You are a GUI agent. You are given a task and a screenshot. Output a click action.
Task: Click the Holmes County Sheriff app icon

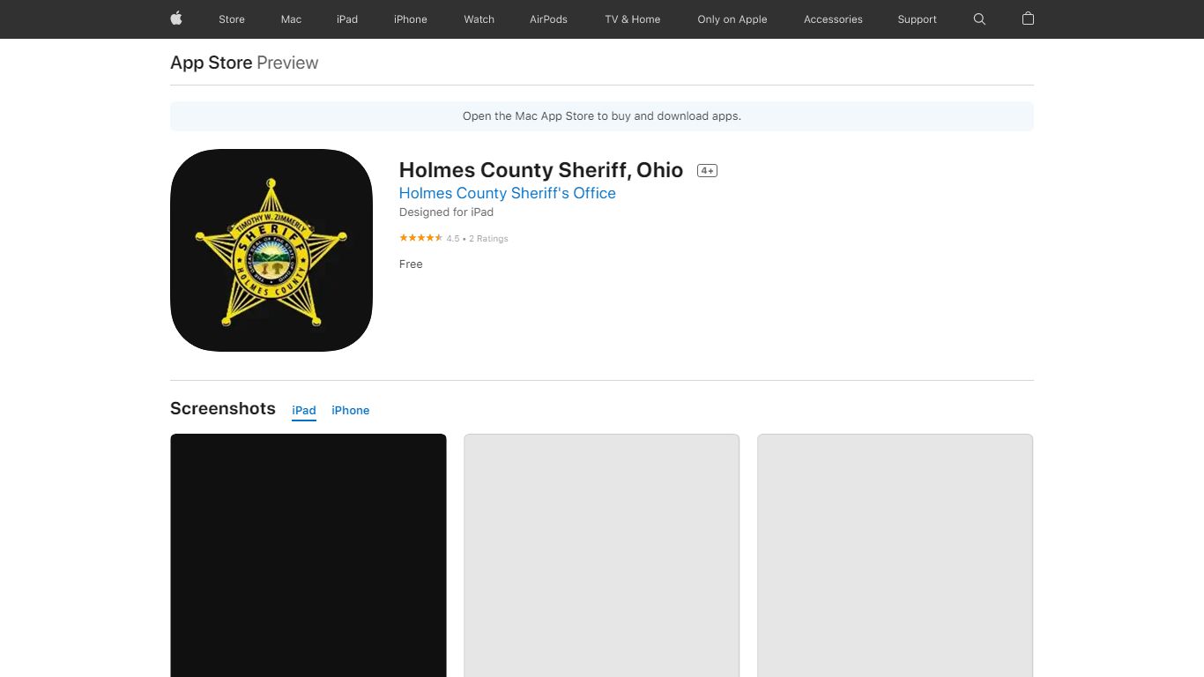point(271,250)
